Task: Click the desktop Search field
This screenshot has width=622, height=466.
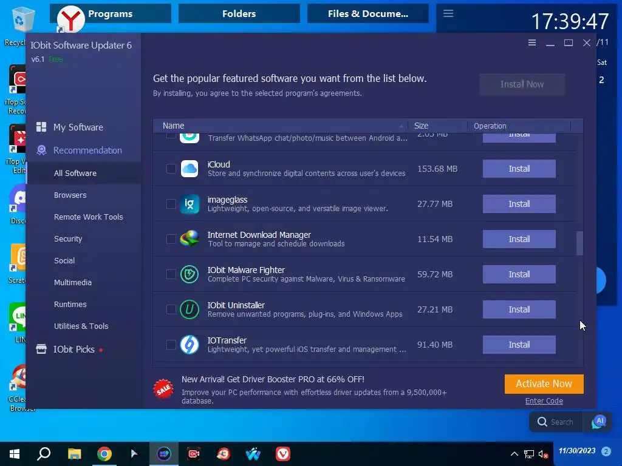Action: coord(556,422)
